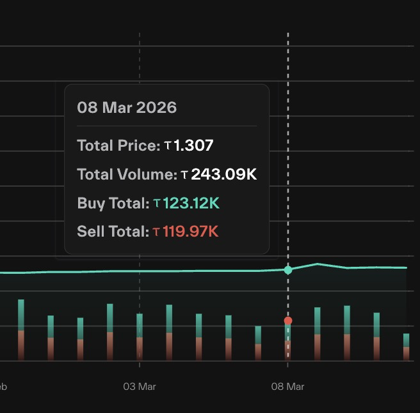Select the Sell Total value 119.97K
420x413 pixels.
click(190, 232)
